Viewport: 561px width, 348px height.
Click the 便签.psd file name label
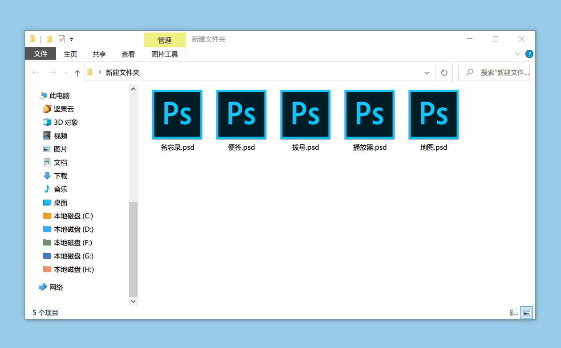241,147
